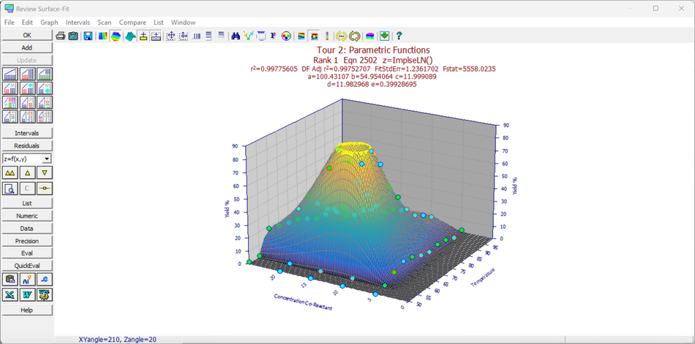Click the plain yellow circular arrows icon
Image resolution: width=695 pixels, height=344 pixels.
coord(355,37)
